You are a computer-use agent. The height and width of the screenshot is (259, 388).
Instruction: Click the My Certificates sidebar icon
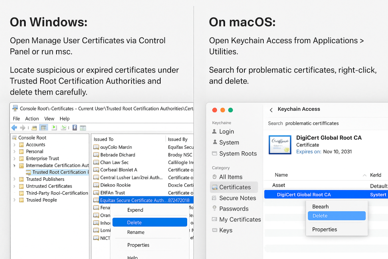(x=214, y=219)
